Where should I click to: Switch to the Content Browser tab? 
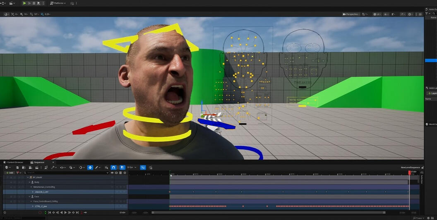click(x=13, y=162)
